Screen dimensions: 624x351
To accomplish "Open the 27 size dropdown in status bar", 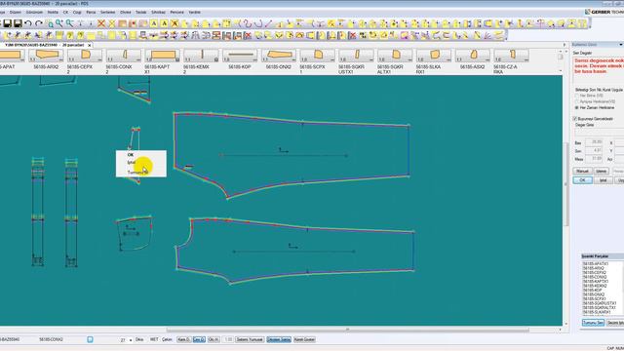I will [131, 340].
